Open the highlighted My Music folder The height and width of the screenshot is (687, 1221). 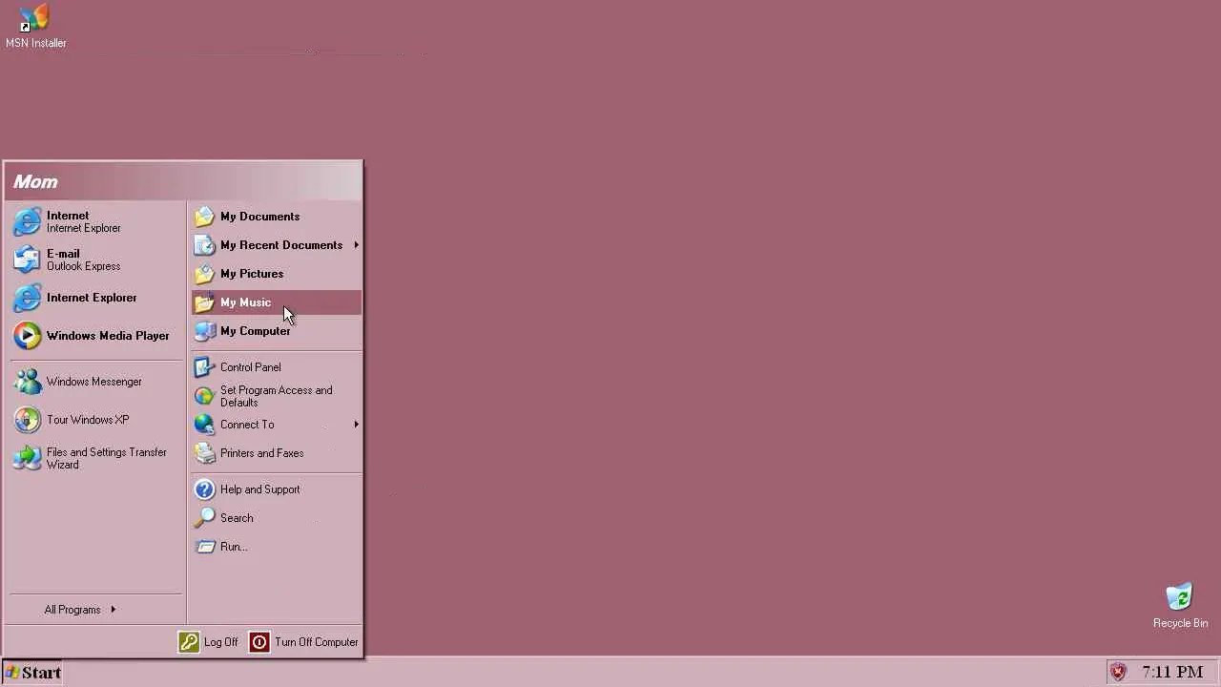coord(277,302)
